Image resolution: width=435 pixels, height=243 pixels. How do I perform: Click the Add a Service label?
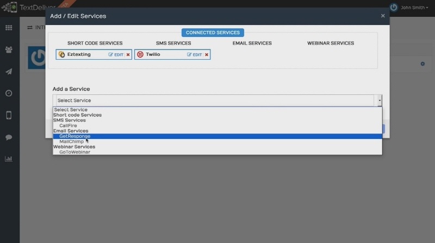[71, 89]
